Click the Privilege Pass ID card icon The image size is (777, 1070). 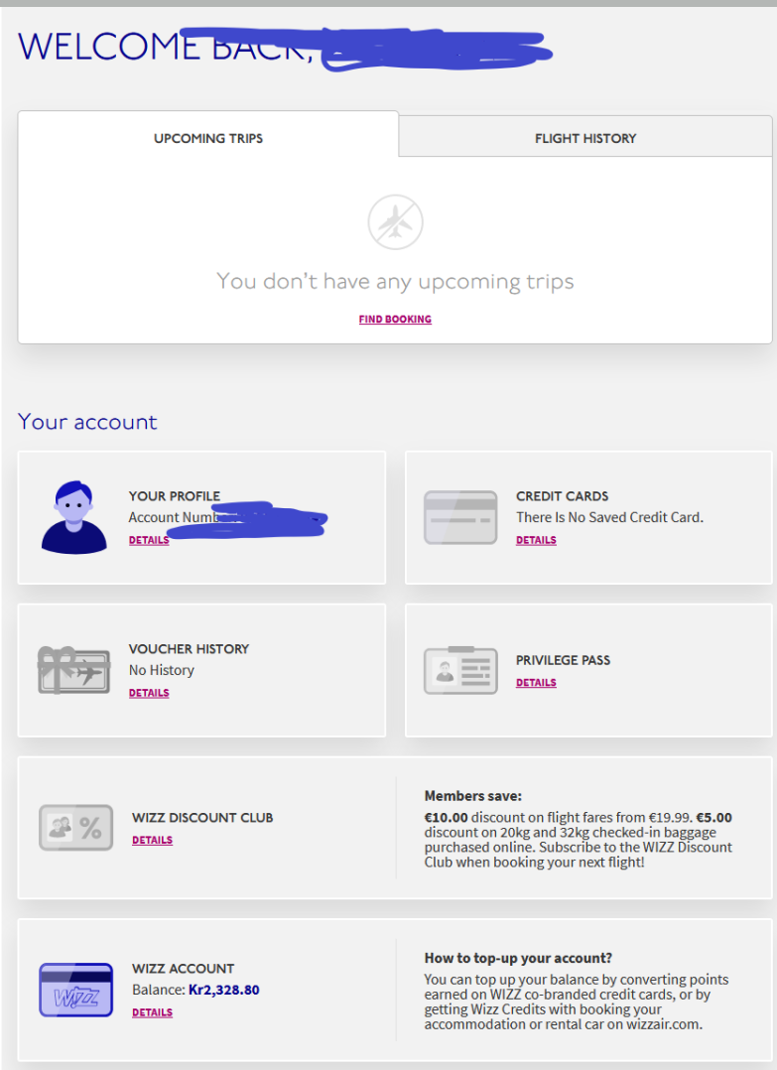coord(460,670)
